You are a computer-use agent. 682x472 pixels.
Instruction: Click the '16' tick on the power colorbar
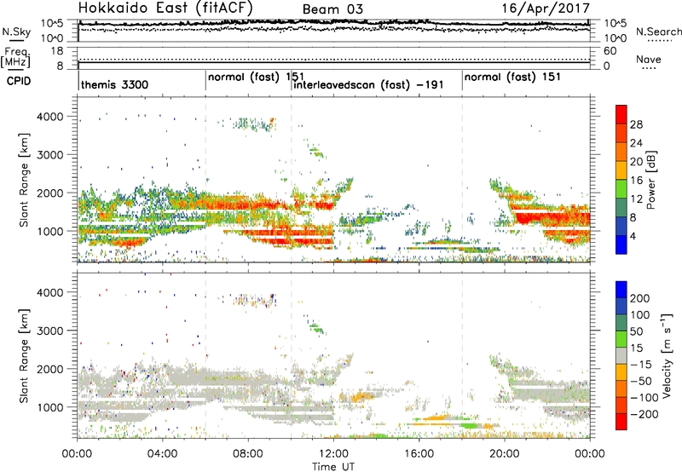click(636, 181)
